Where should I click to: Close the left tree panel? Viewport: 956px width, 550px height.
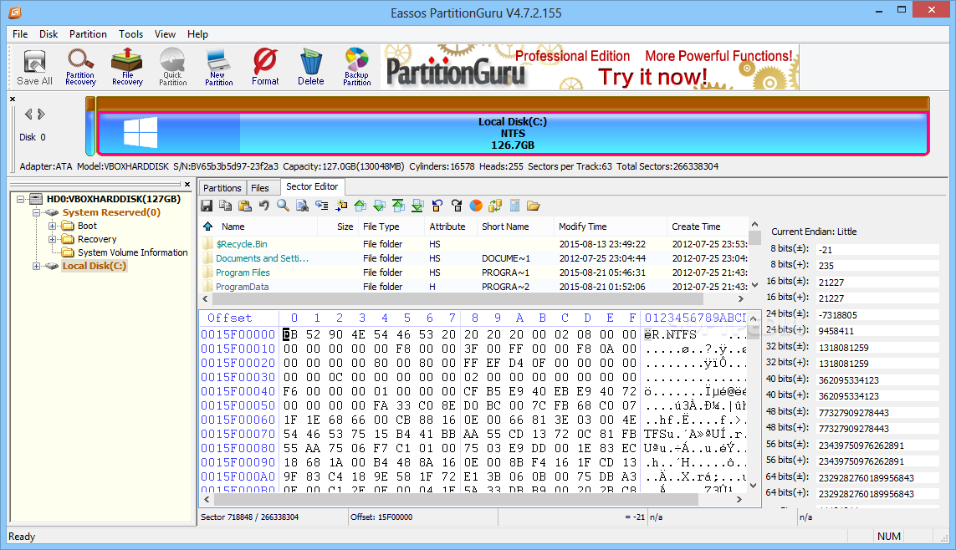click(x=187, y=184)
